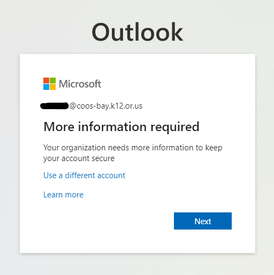Click the word 'required' in the heading
Screen dimensions: 274x275
(x=175, y=127)
